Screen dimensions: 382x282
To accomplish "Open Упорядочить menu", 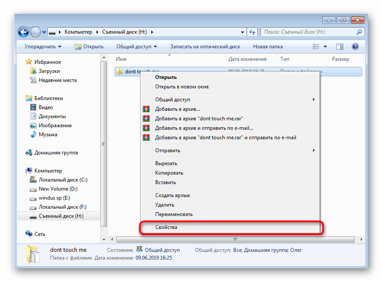I will tap(43, 47).
